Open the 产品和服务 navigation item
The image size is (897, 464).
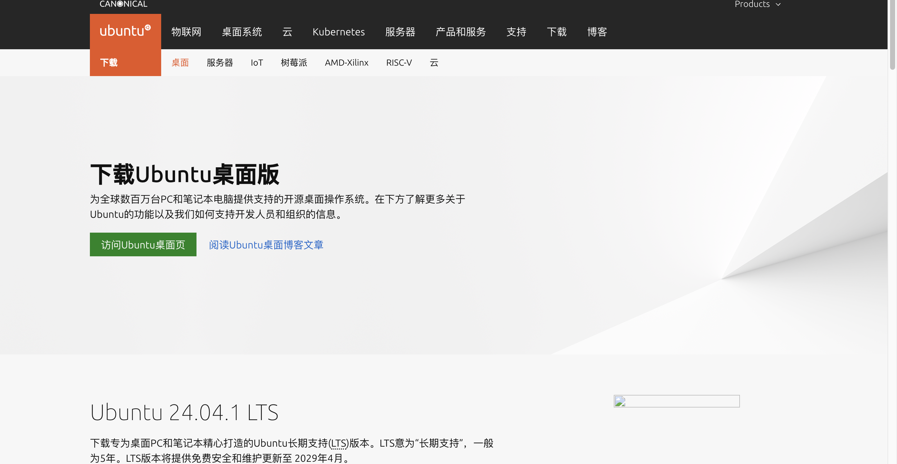click(x=461, y=32)
